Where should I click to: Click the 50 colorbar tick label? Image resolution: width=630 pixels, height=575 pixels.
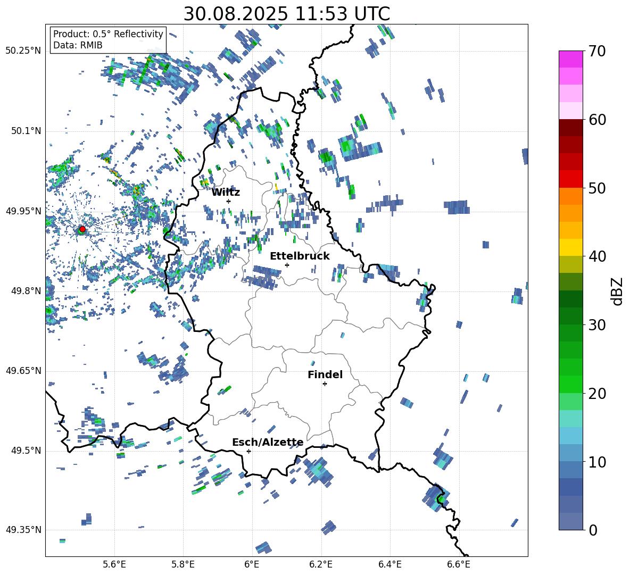point(598,188)
